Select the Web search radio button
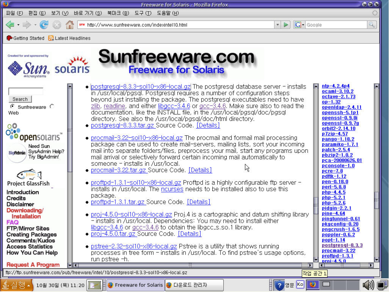This screenshot has height=292, width=389. (52, 106)
